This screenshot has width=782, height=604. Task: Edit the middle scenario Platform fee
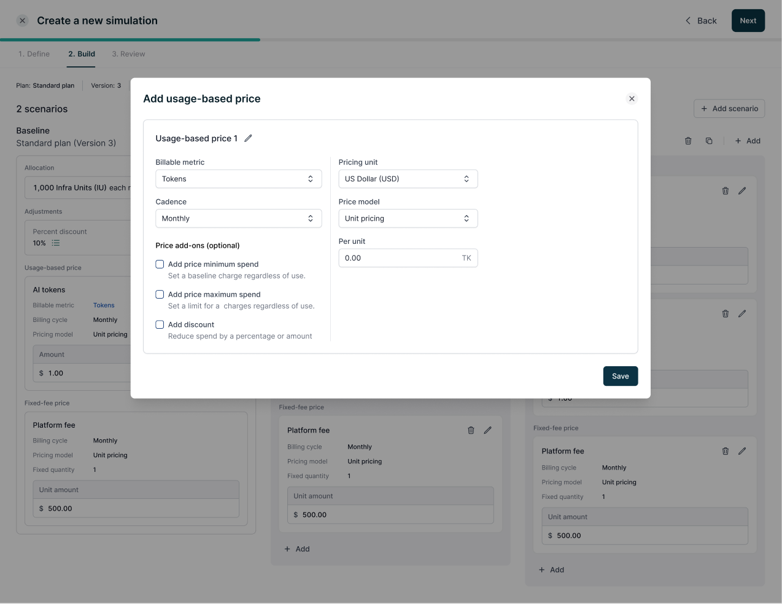pos(487,430)
